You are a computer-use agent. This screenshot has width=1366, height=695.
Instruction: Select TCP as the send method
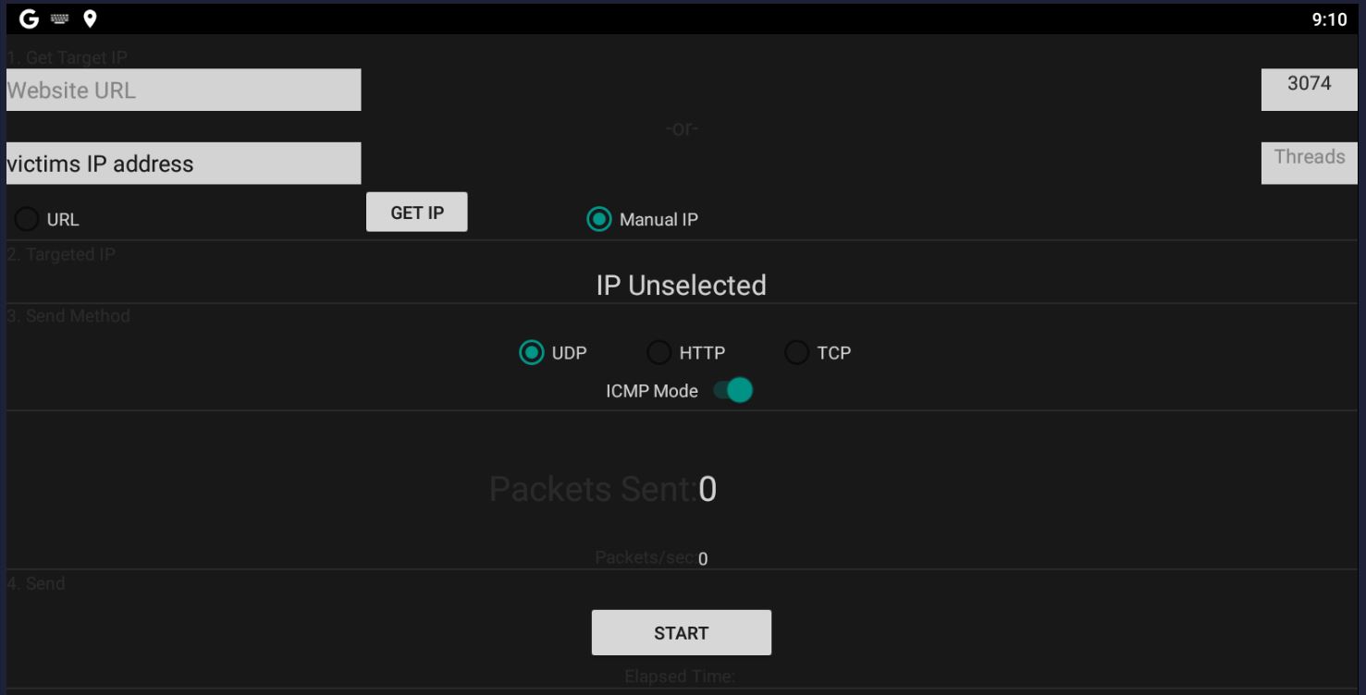click(x=795, y=352)
